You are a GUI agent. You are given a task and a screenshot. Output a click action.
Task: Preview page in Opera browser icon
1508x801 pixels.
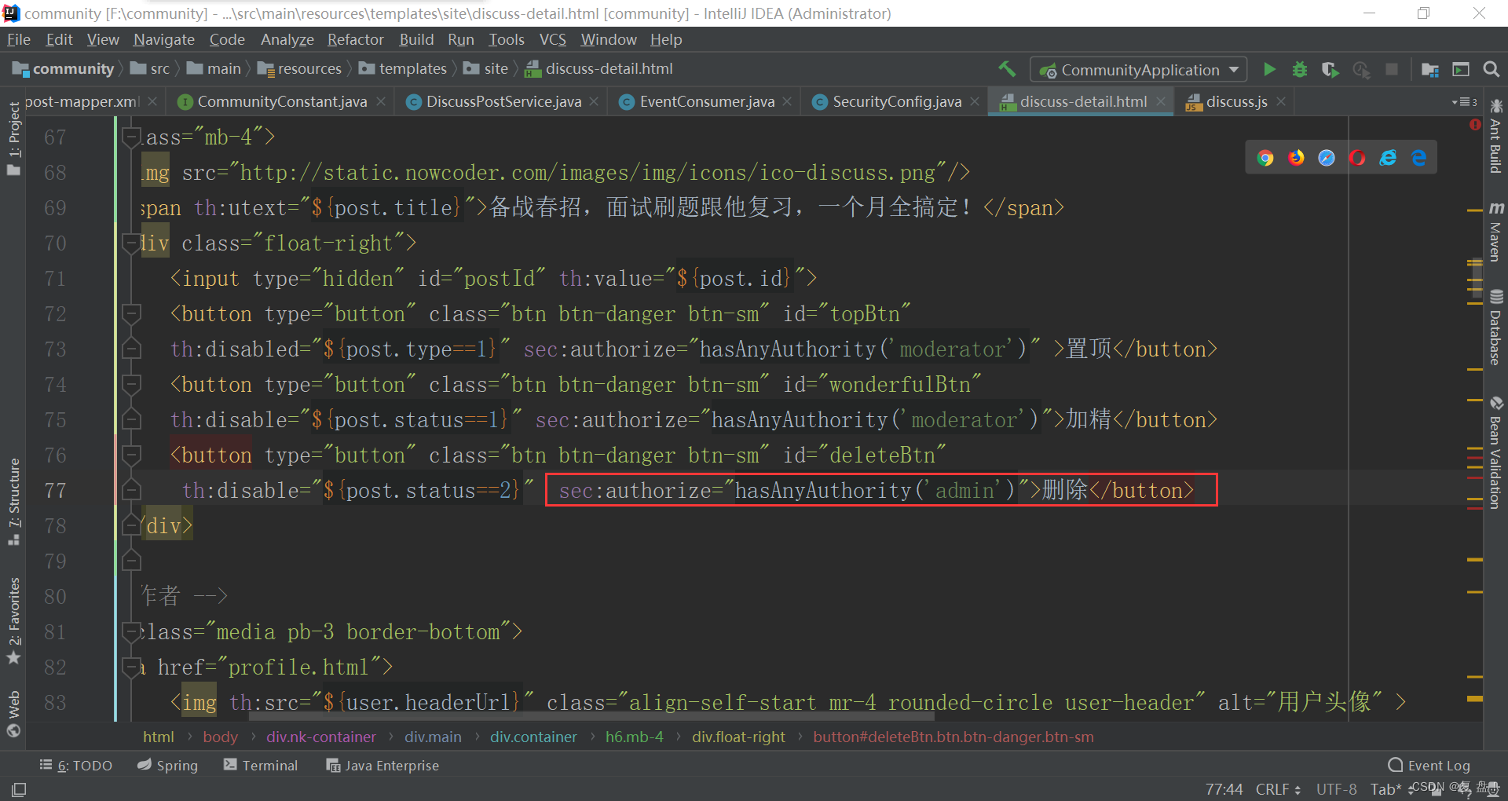pyautogui.click(x=1357, y=158)
